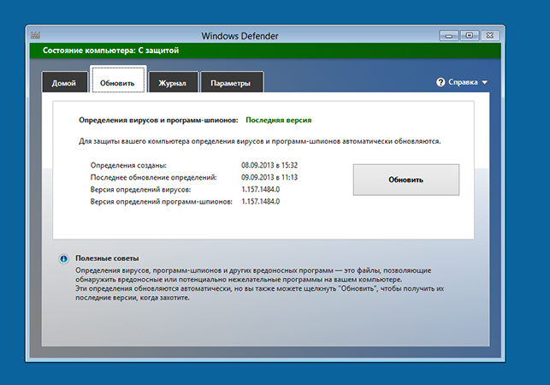The image size is (550, 385).
Task: Open the Справка help link
Action: [463, 82]
